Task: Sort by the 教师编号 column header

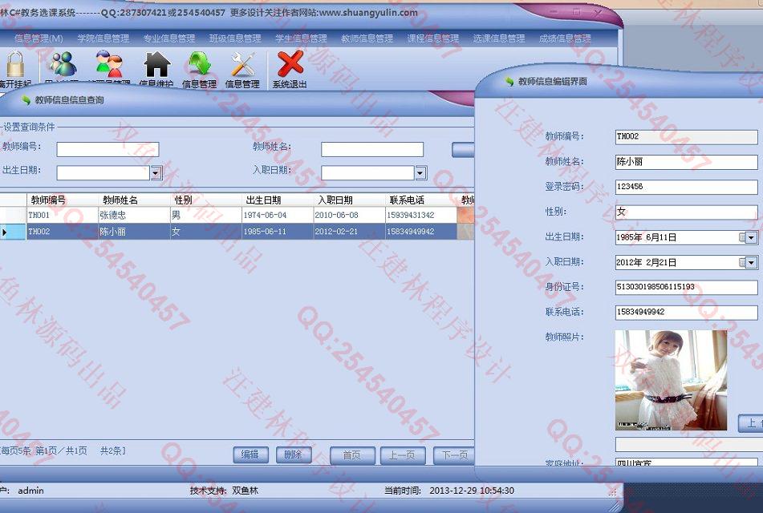Action: click(63, 200)
